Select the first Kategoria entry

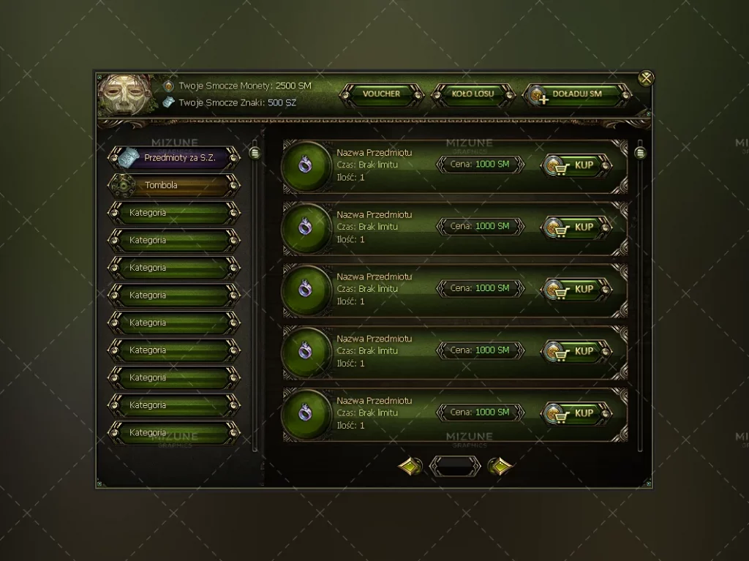point(174,213)
